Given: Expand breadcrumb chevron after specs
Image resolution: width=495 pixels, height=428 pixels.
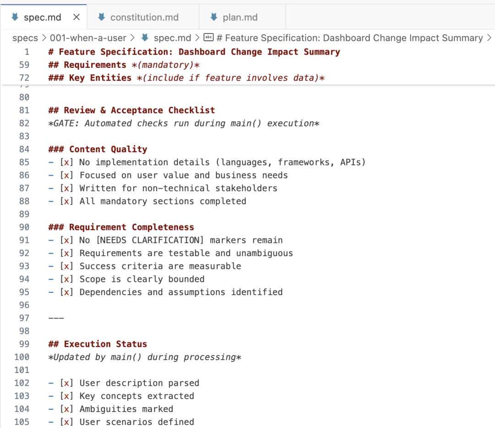Looking at the screenshot, I should 44,38.
